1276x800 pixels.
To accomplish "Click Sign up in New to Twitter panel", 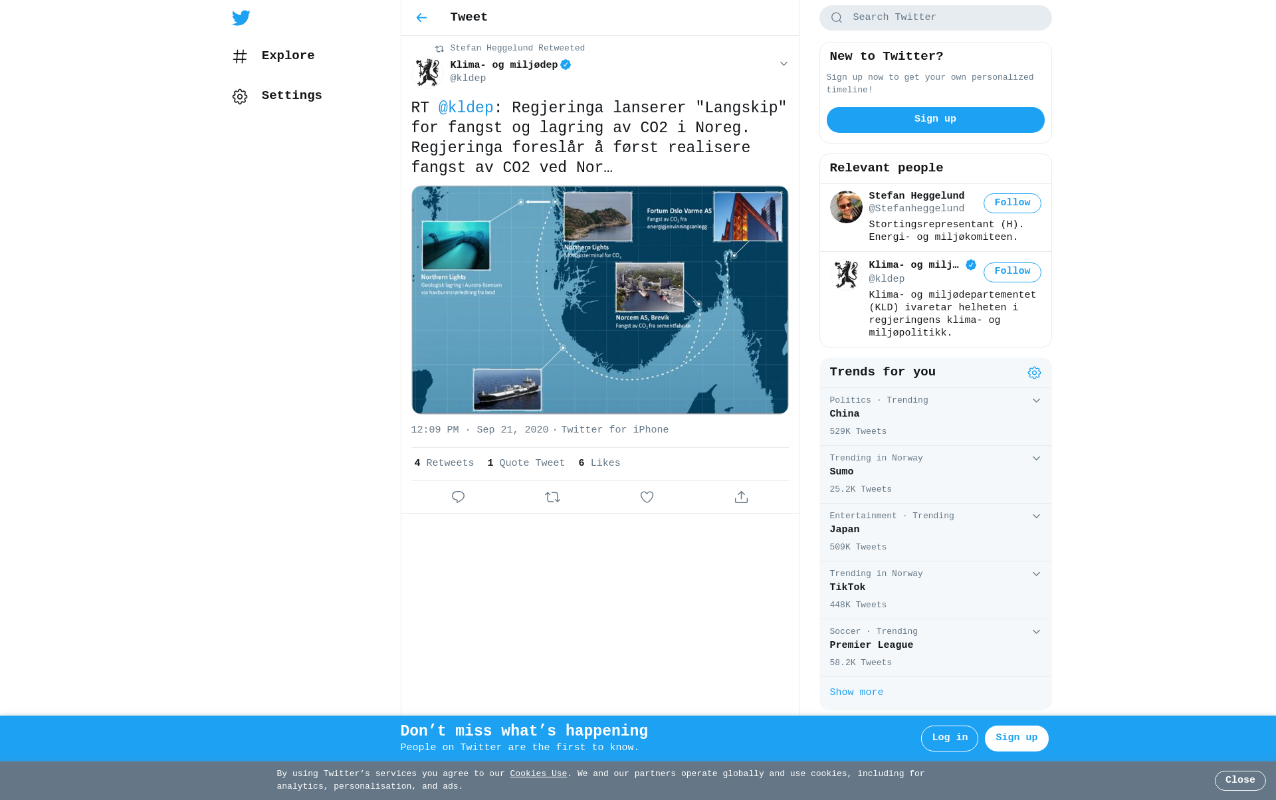I will point(935,120).
